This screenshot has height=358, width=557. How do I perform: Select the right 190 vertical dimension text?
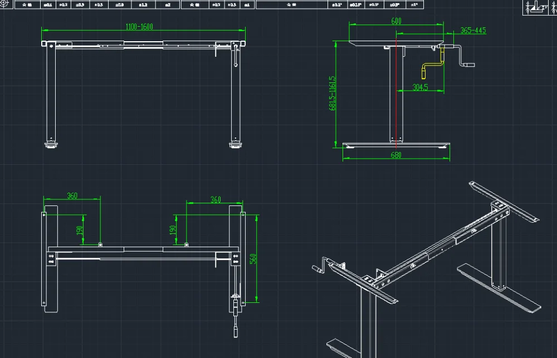[173, 229]
